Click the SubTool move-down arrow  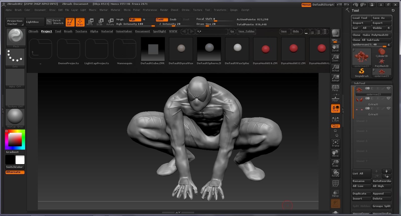click(386, 171)
